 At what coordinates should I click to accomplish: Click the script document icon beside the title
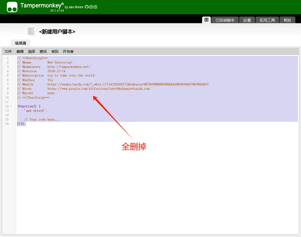coord(31,31)
